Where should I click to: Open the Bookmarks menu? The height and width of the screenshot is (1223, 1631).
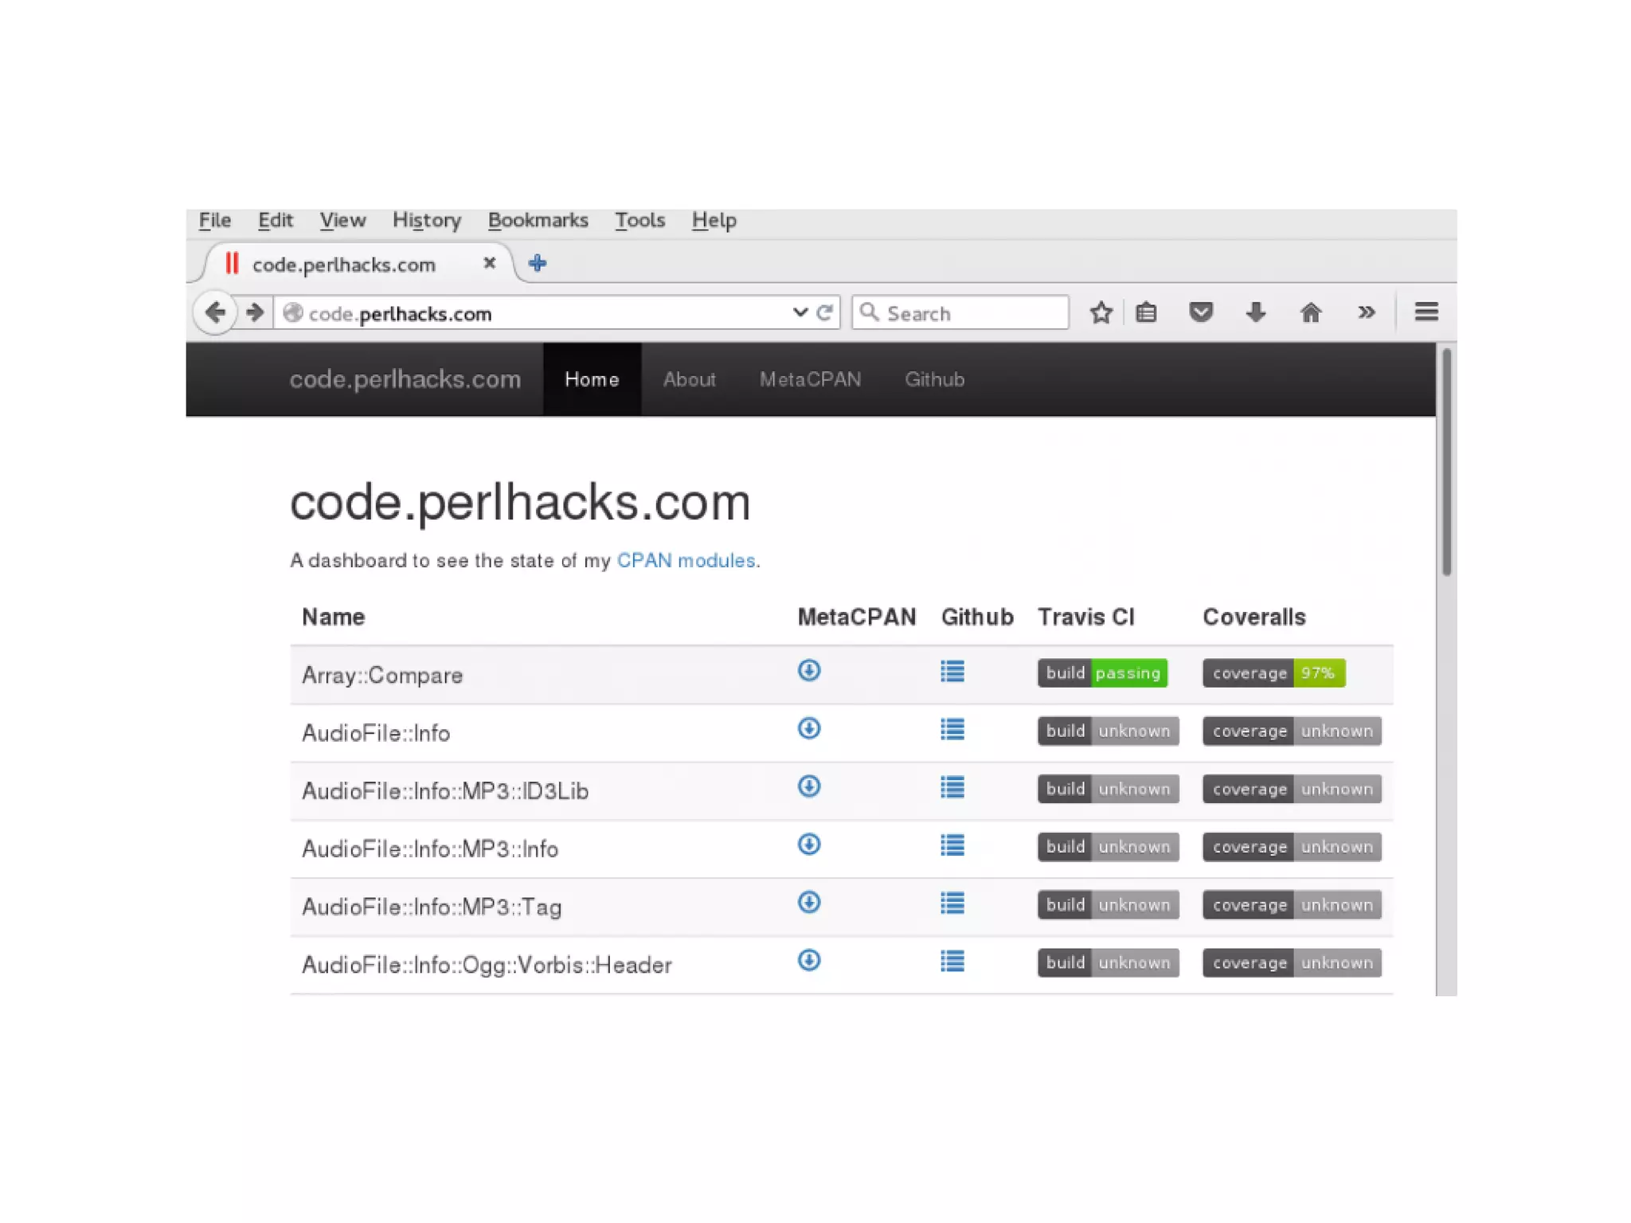[x=538, y=221]
